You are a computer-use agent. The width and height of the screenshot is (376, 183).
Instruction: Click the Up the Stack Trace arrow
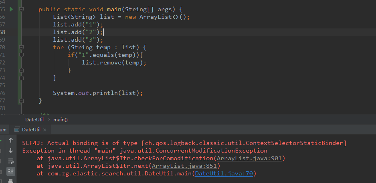pos(11,141)
